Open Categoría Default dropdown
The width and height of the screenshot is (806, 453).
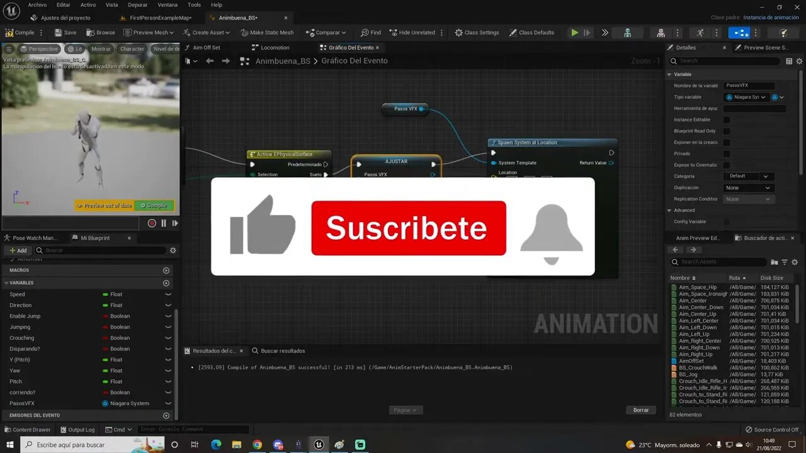(x=749, y=176)
